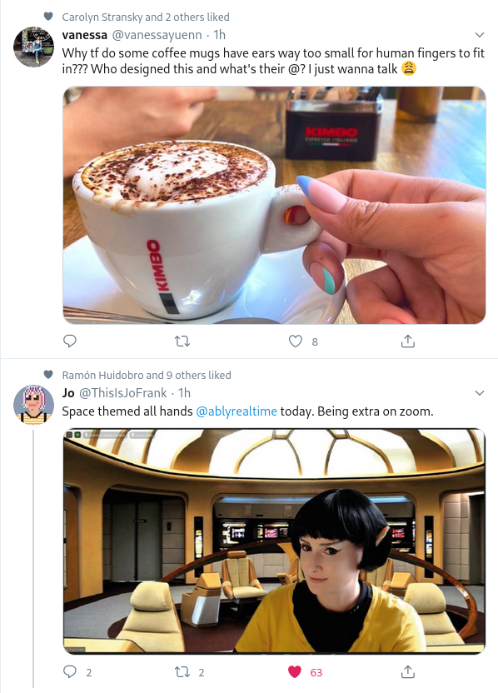
Task: Open the @ablyrealtime mention link
Action: pyautogui.click(x=237, y=411)
